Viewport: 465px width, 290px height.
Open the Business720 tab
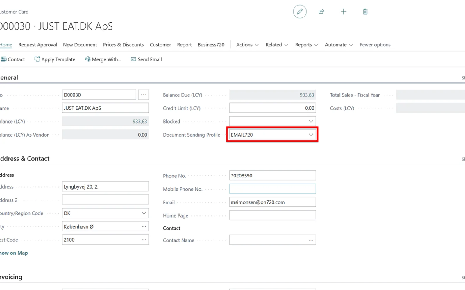tap(211, 45)
